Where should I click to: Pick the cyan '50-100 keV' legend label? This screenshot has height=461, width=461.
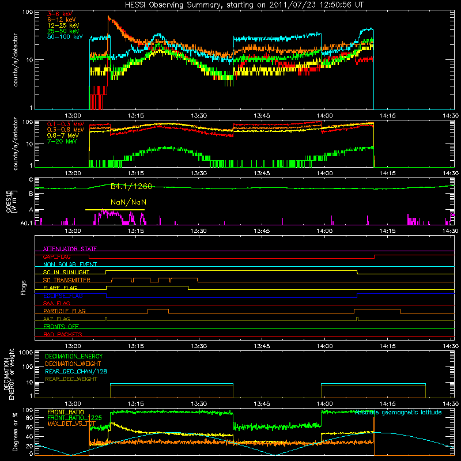pos(65,37)
